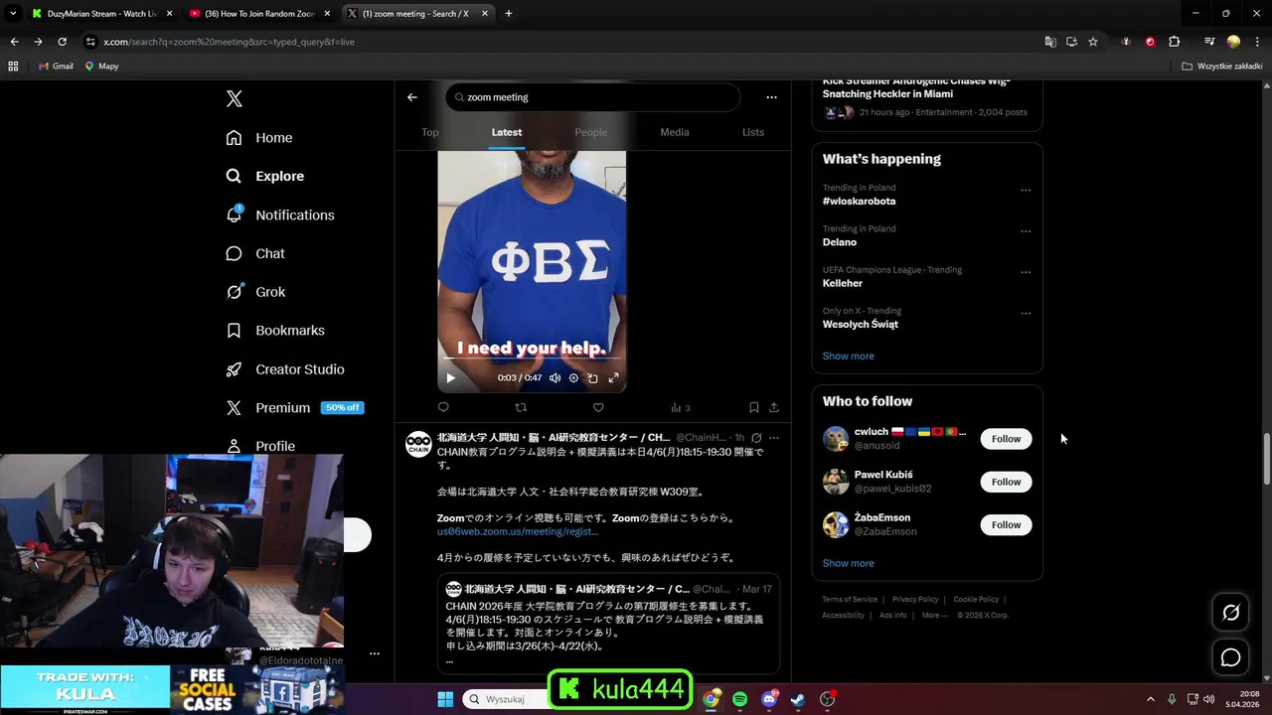View analytics of the video post

[680, 407]
